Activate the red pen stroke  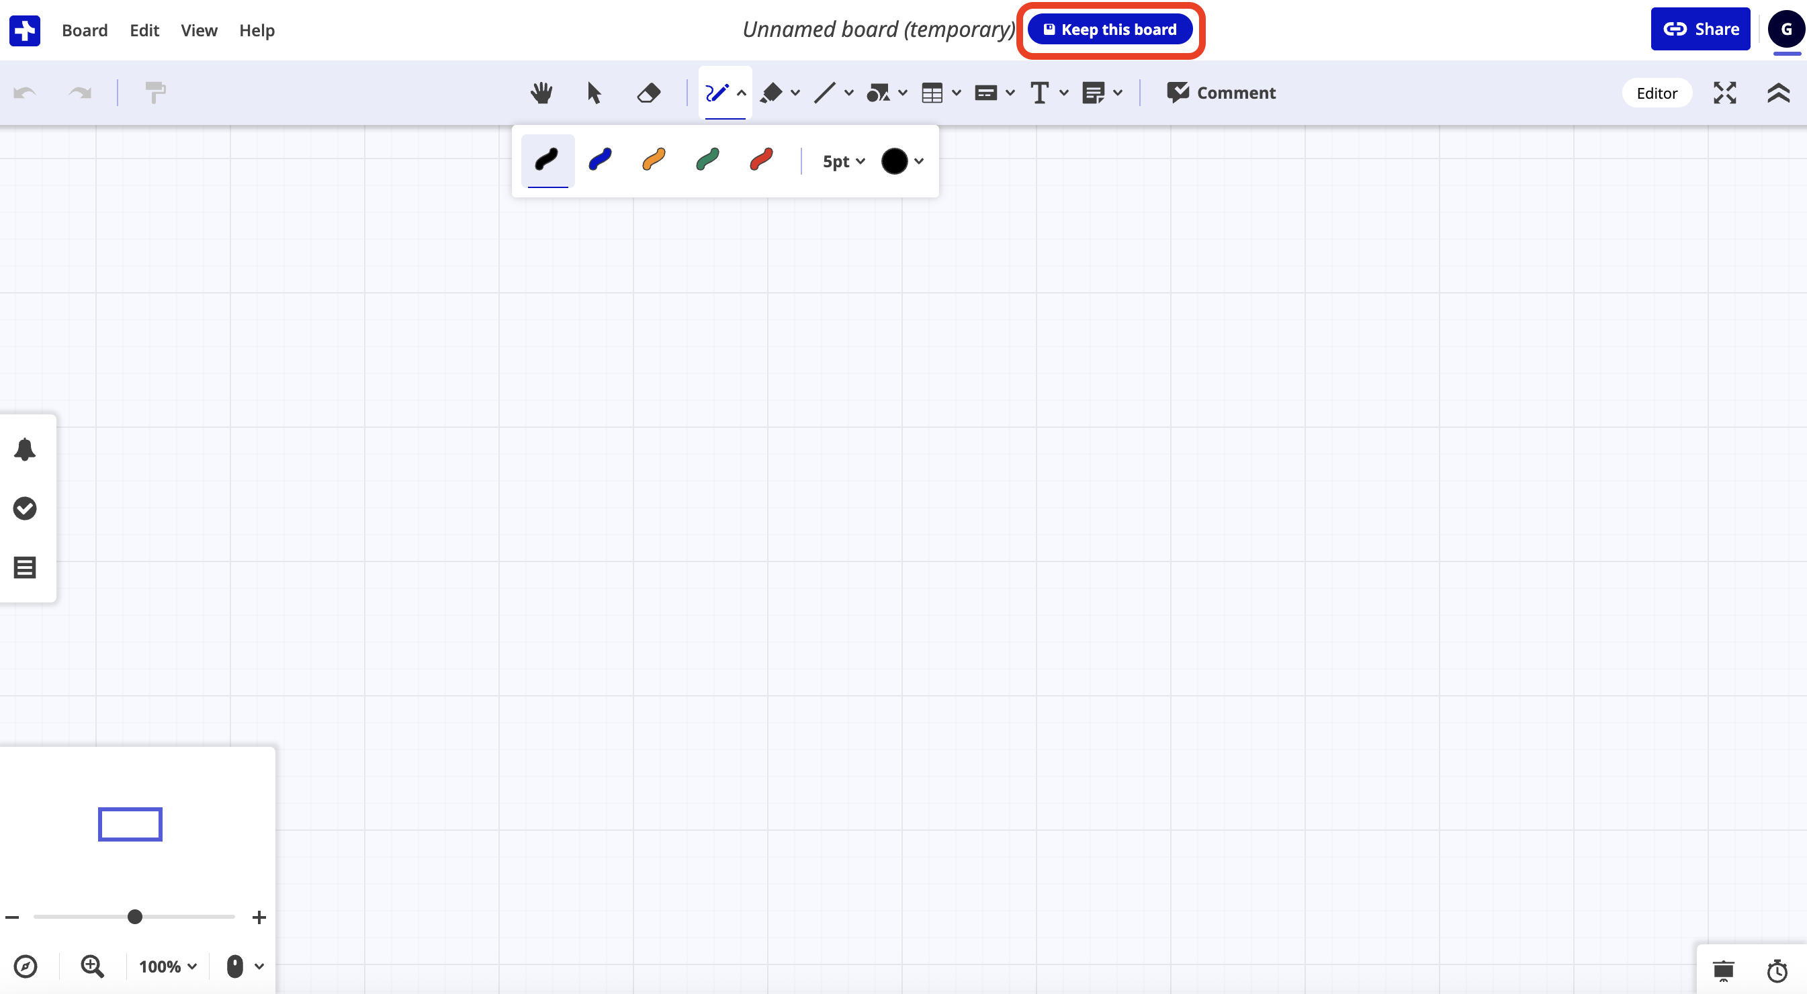click(760, 160)
